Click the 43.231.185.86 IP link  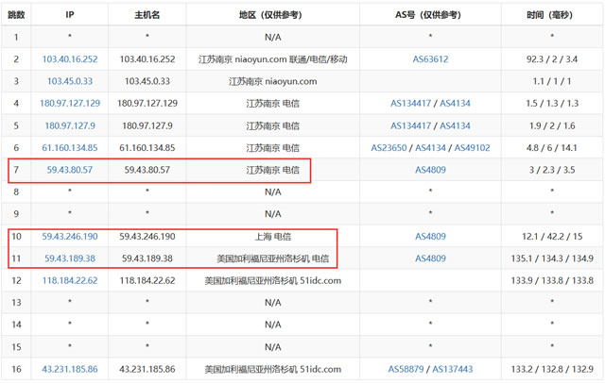coord(69,369)
